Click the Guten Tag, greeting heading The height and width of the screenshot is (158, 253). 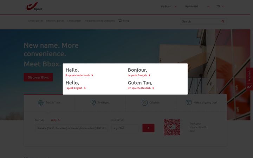tap(140, 83)
